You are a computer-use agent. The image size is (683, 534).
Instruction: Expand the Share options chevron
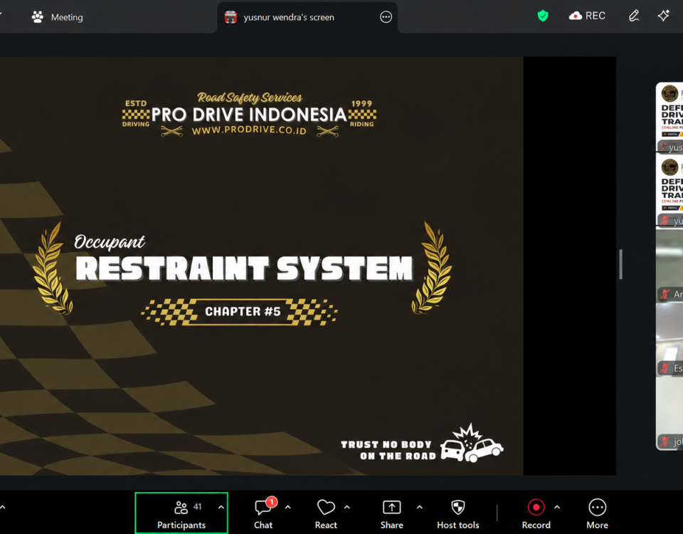pos(420,508)
